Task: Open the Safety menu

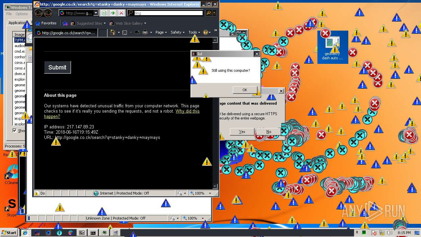Action: pyautogui.click(x=177, y=32)
